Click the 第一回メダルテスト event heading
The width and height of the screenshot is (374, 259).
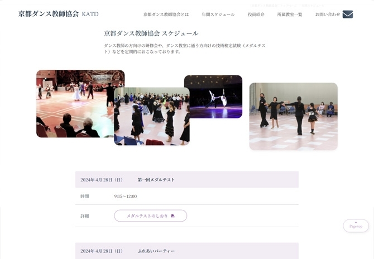click(156, 180)
